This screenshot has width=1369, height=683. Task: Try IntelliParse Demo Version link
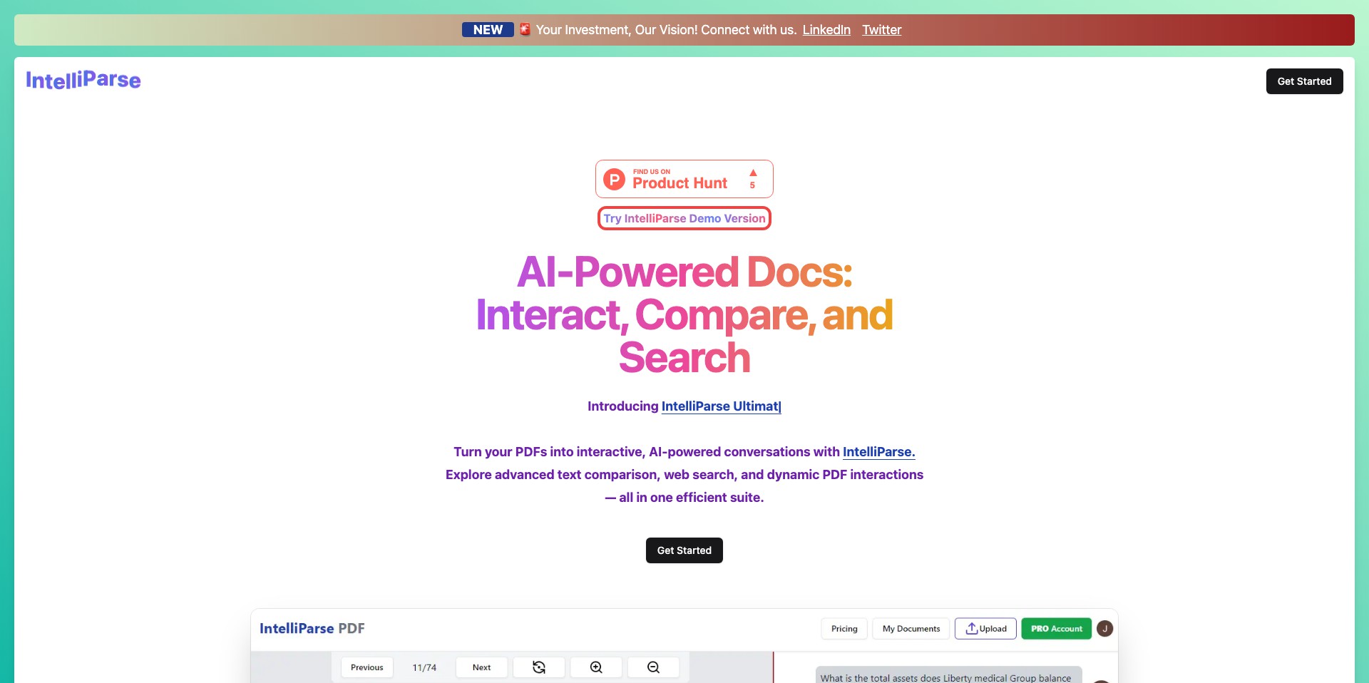pyautogui.click(x=684, y=218)
